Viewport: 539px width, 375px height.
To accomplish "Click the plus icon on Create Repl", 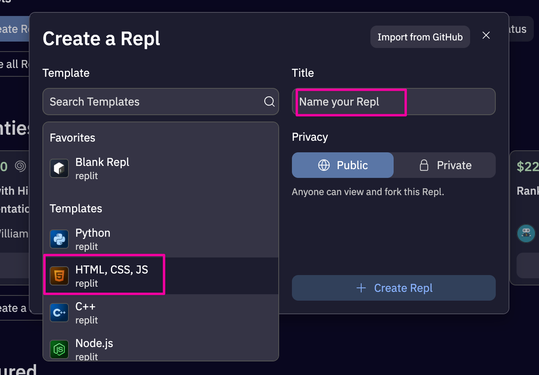I will (x=361, y=288).
